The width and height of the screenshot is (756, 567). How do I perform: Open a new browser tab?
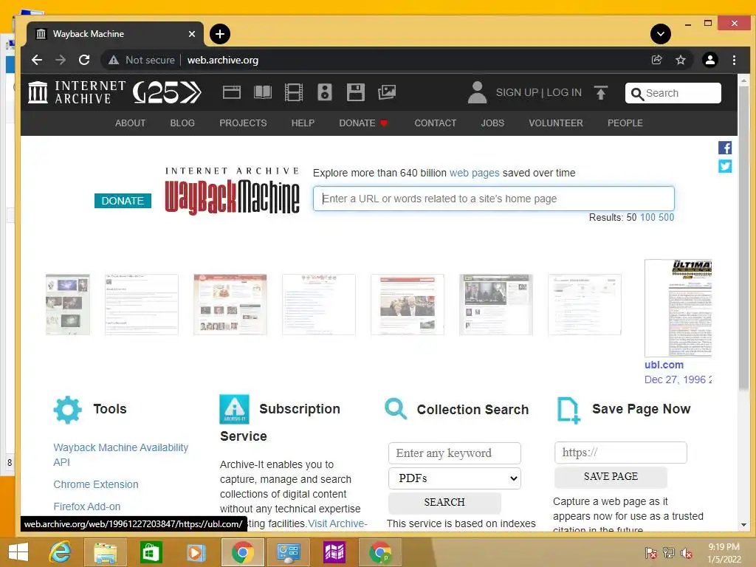pos(220,34)
